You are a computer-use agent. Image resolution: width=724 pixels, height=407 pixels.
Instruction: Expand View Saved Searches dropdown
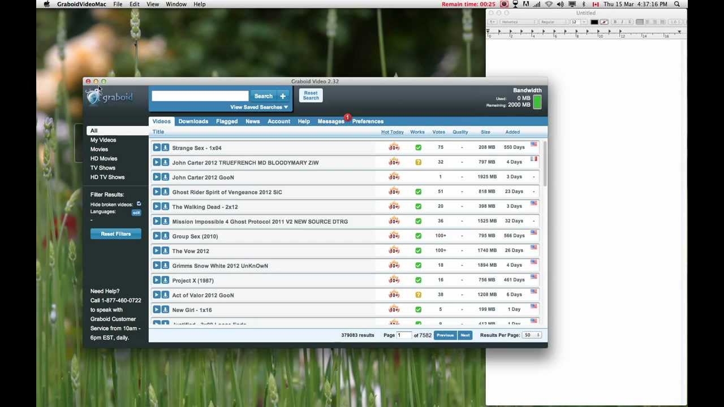point(259,107)
